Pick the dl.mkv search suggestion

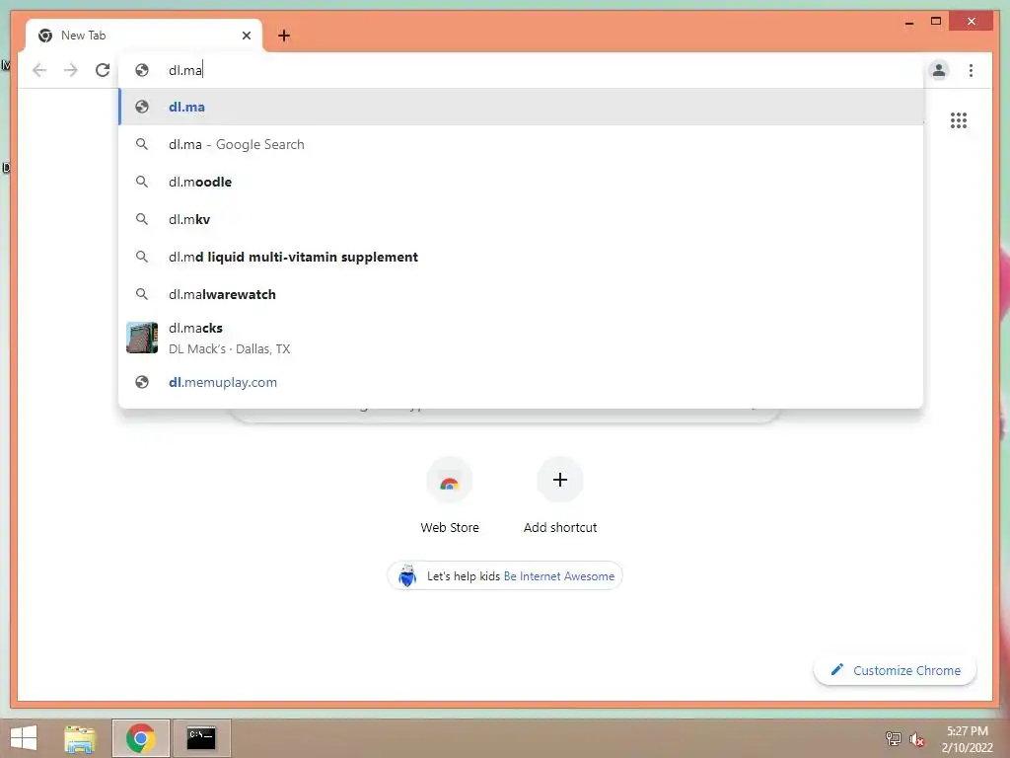[521, 219]
